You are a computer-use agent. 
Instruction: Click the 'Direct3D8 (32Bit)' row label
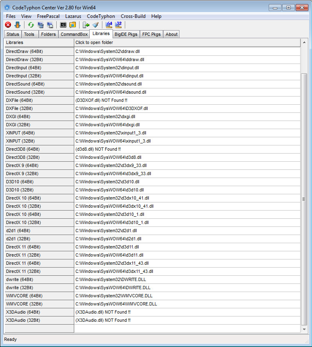click(x=39, y=157)
